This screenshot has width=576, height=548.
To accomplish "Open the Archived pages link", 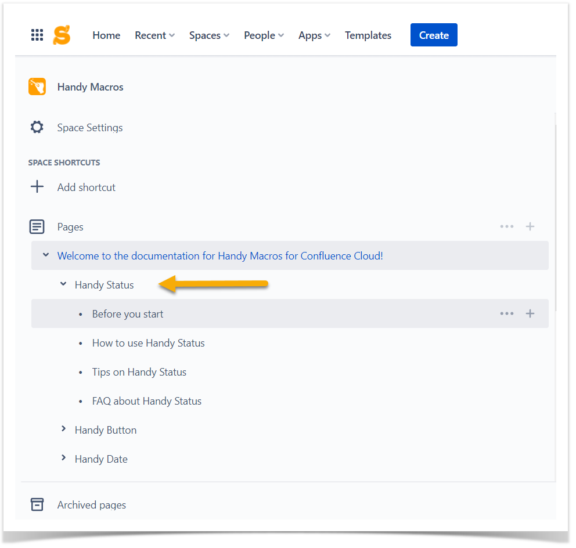I will click(92, 505).
